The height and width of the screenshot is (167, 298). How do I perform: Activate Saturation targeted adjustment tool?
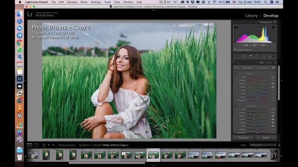pos(235,106)
